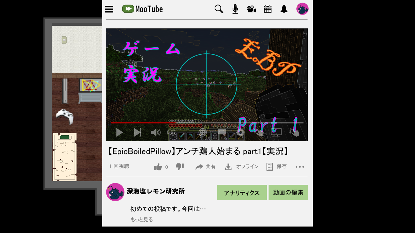This screenshot has width=415, height=233.
Task: Click the 動画の編集 button
Action: [288, 193]
